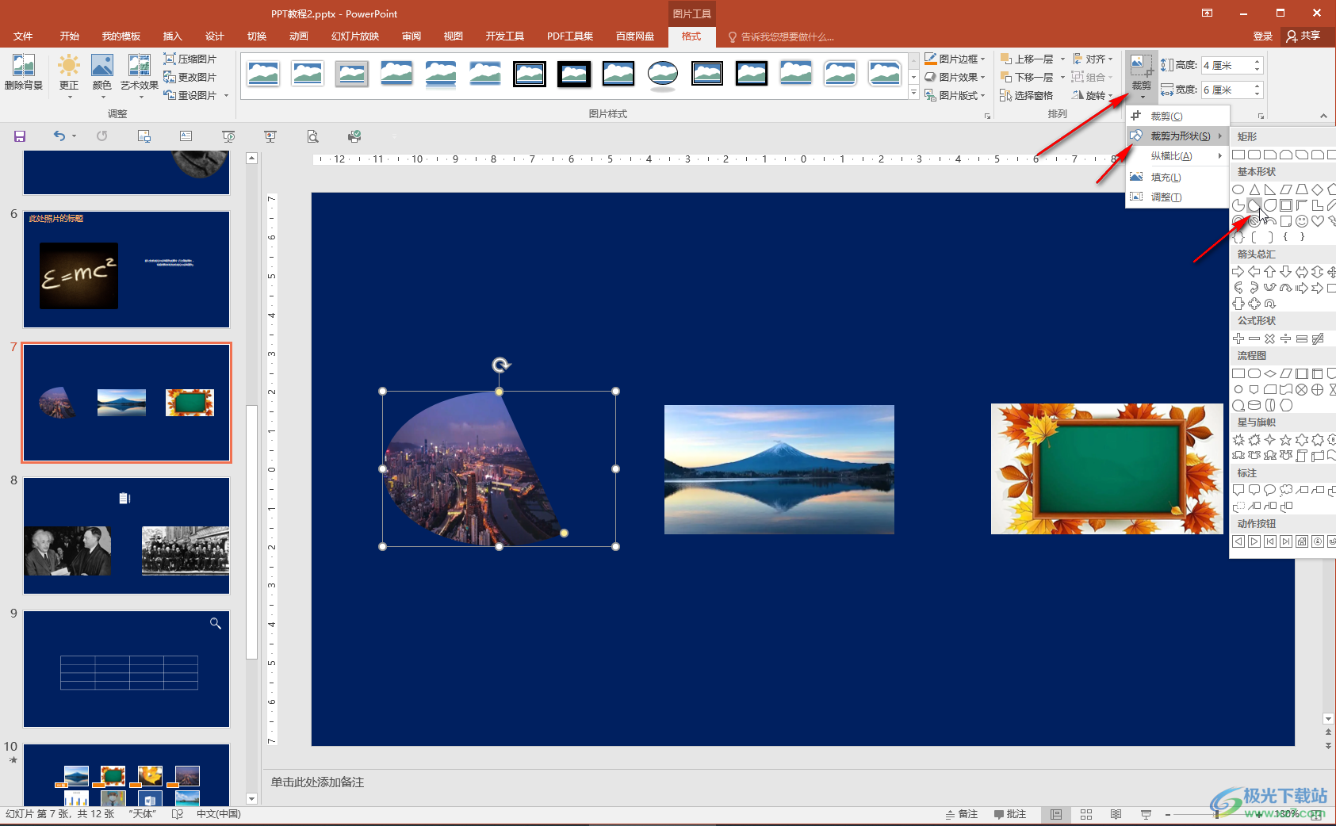Click the Remove Background (删除背景) icon
The image size is (1336, 826).
24,72
